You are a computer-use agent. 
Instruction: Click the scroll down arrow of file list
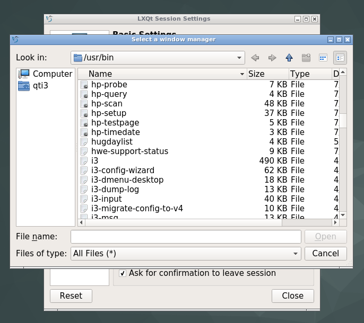click(343, 216)
